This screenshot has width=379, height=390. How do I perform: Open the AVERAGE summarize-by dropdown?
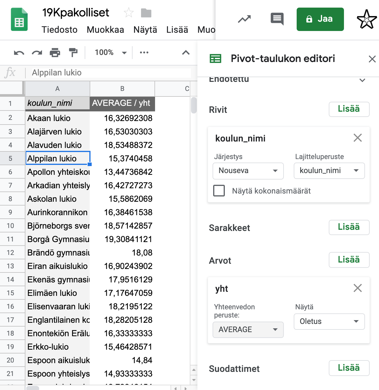tap(248, 329)
